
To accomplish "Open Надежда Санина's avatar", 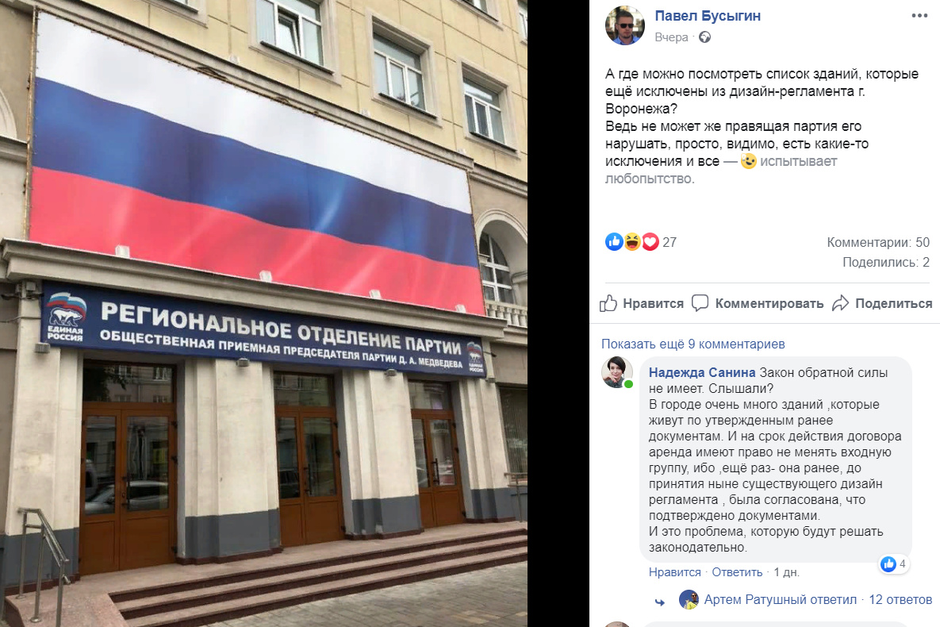I will pyautogui.click(x=617, y=372).
